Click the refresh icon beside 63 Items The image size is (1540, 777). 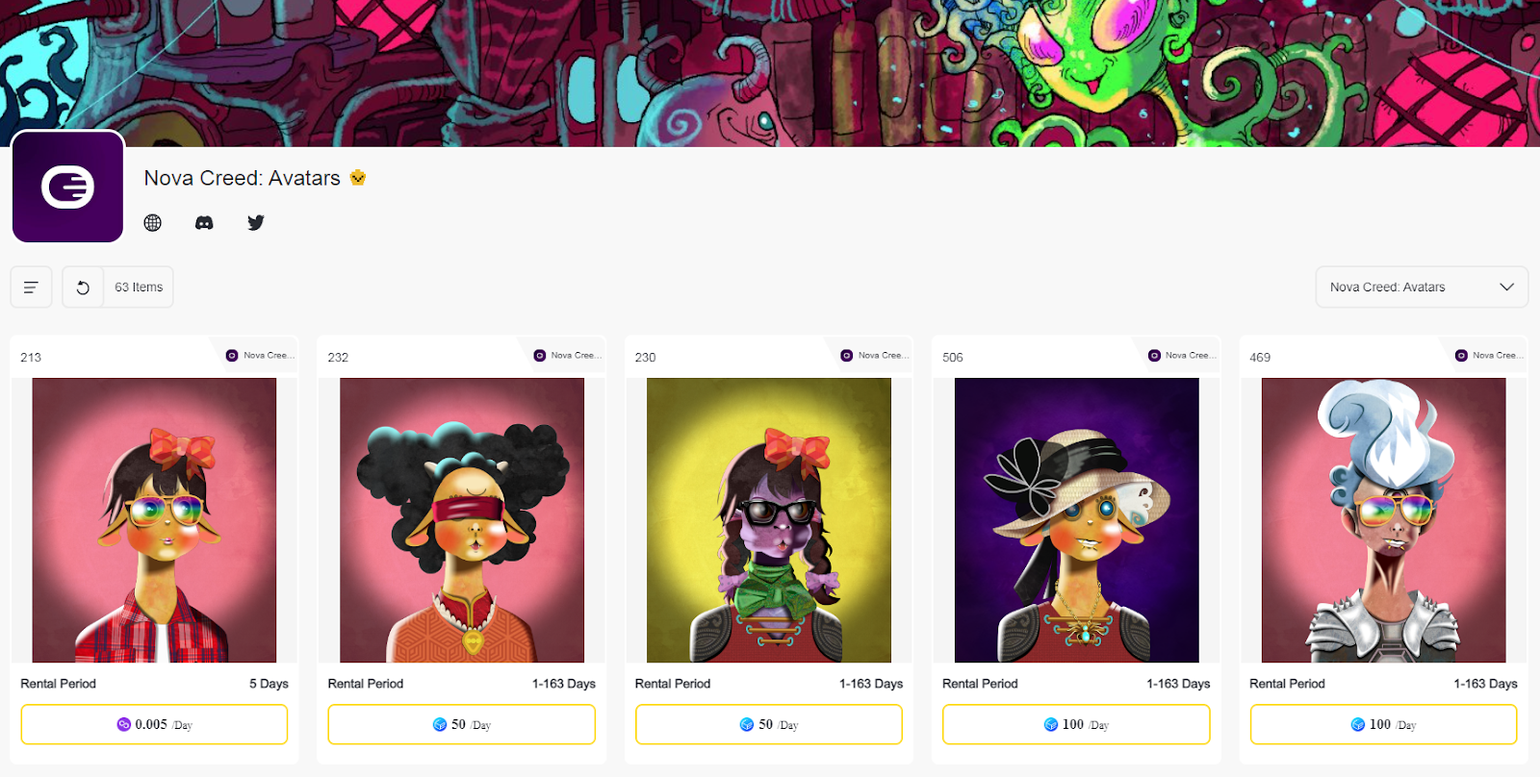(83, 288)
